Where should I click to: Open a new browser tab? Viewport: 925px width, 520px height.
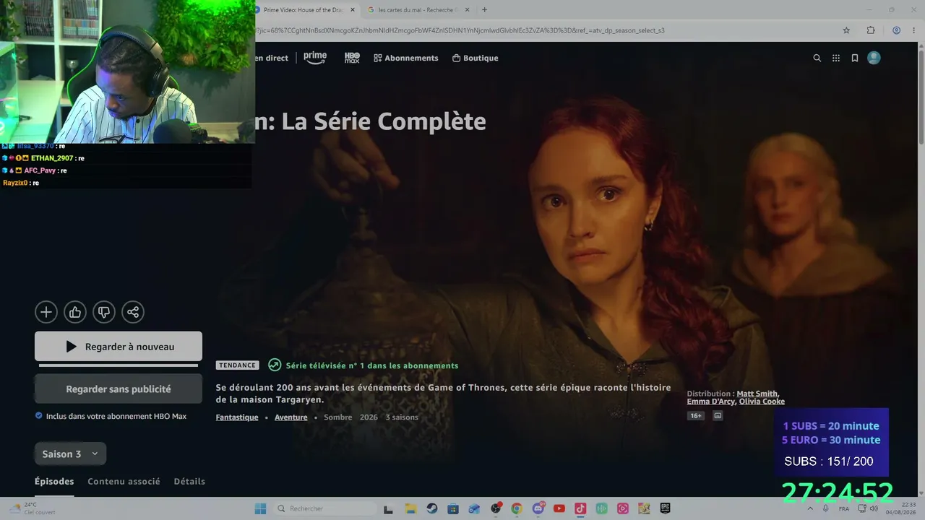[x=484, y=10]
